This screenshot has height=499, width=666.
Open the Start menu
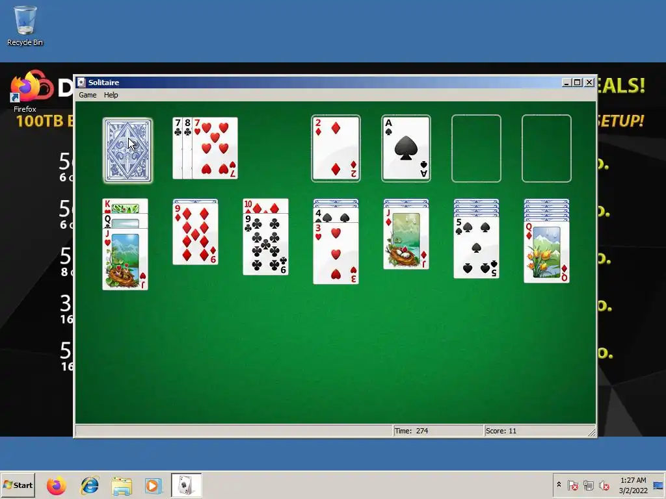point(18,485)
